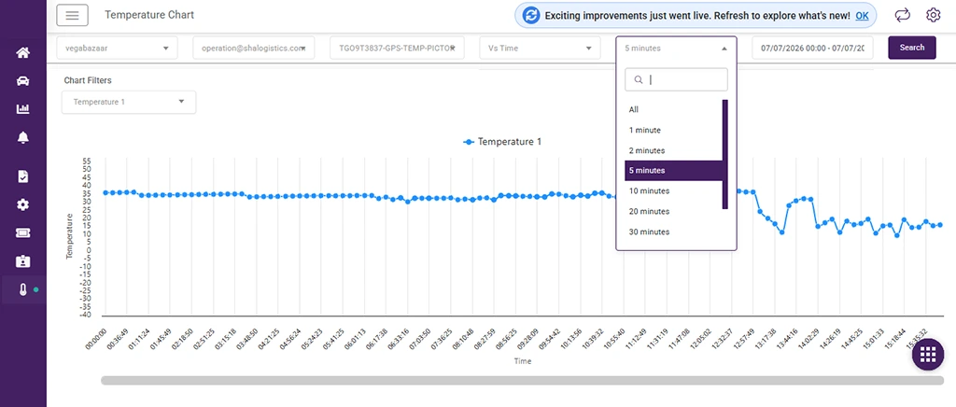This screenshot has height=407, width=956.
Task: Open the operation@shalogistics.com user dropdown
Action: (254, 49)
